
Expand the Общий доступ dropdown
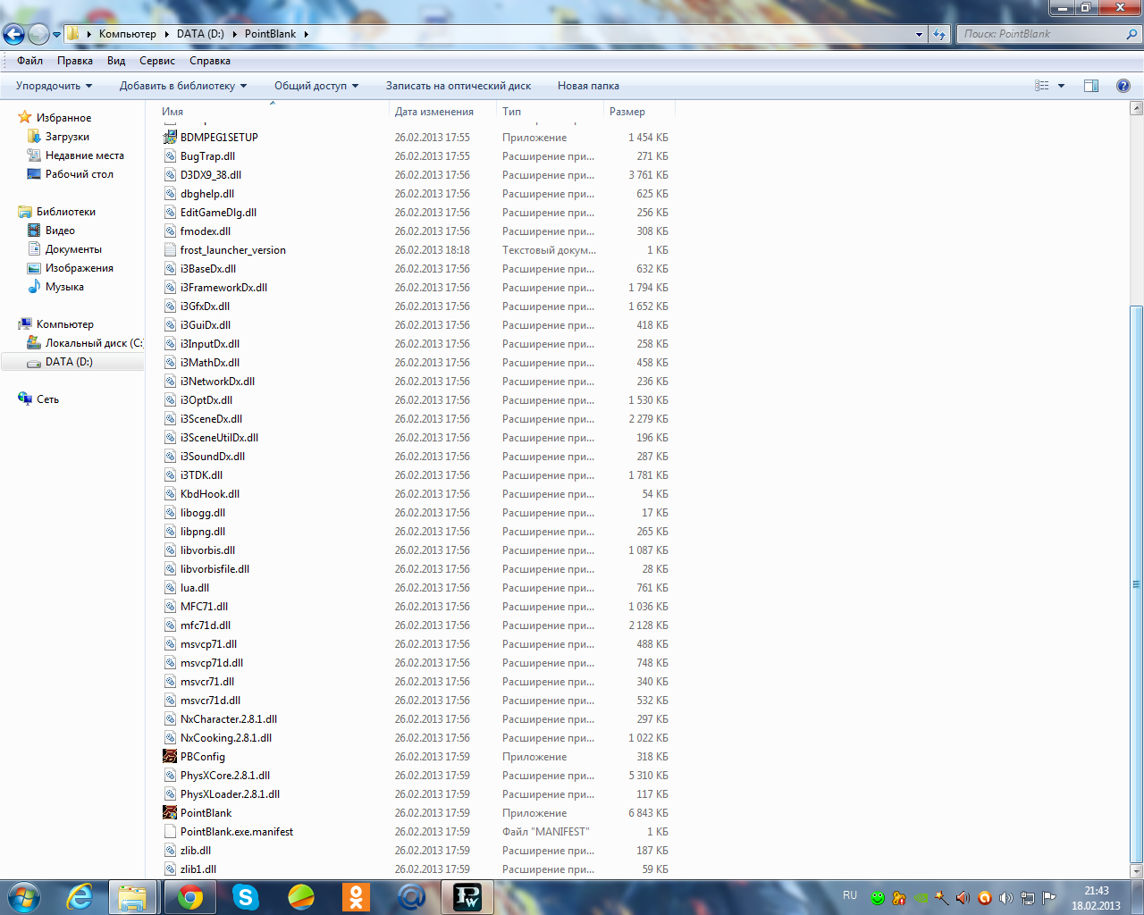(x=316, y=86)
